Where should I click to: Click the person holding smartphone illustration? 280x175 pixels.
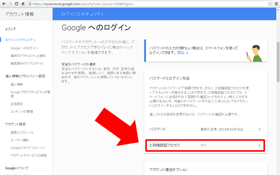pos(255,53)
